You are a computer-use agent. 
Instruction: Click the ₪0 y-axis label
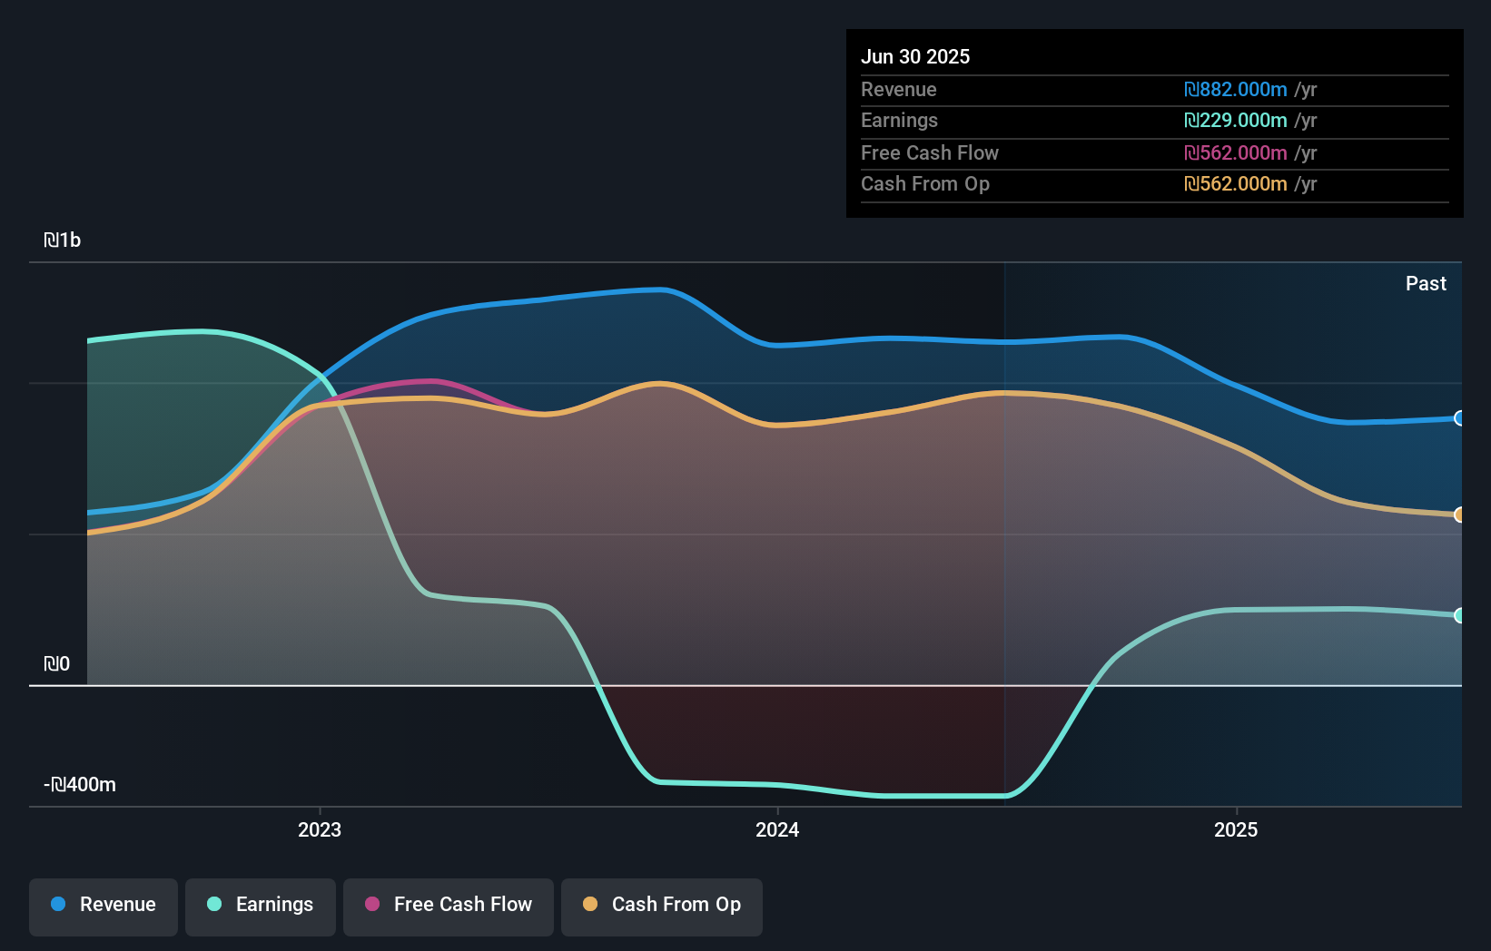57,663
